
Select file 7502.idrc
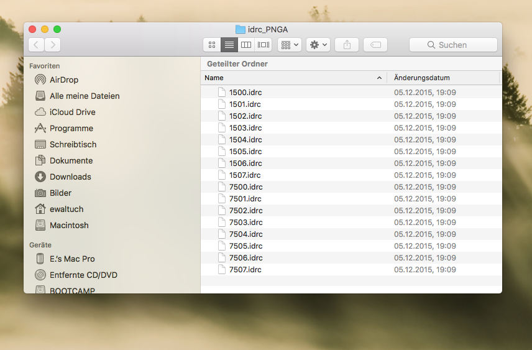351,211
